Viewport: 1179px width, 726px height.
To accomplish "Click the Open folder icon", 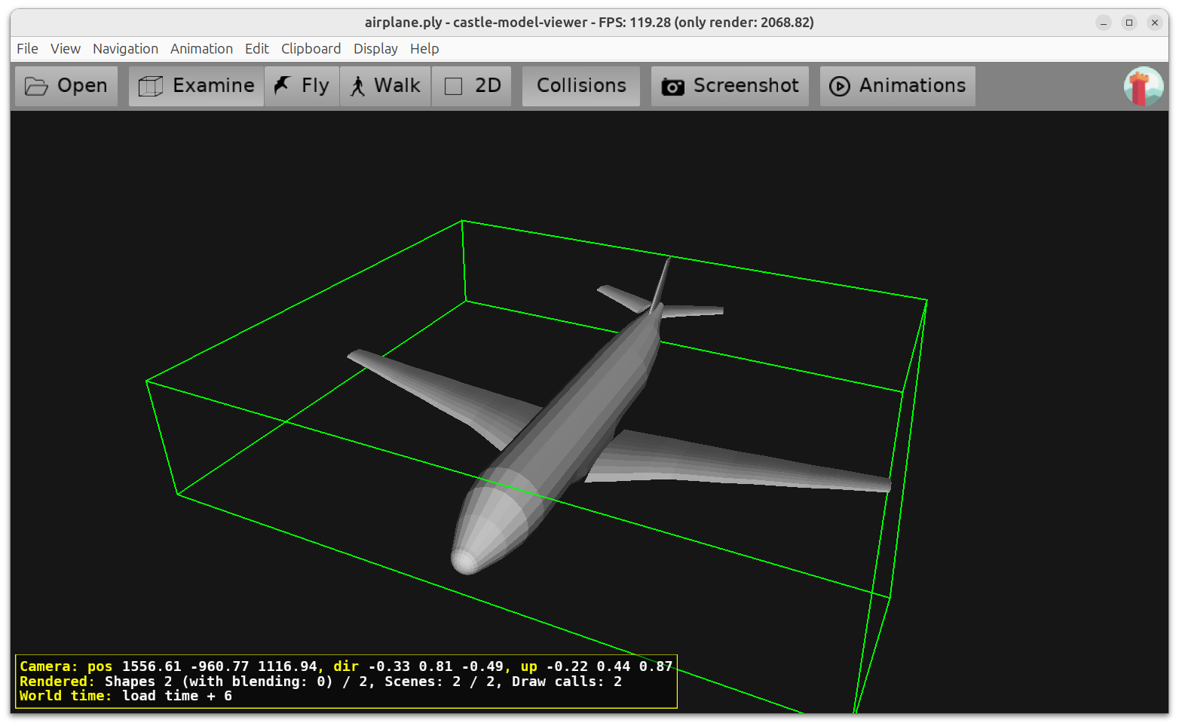I will (x=36, y=87).
